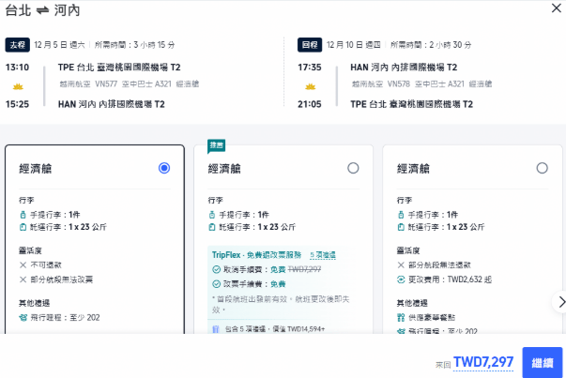
Task: Click checked baggage icon in first fare
Action: 23,227
